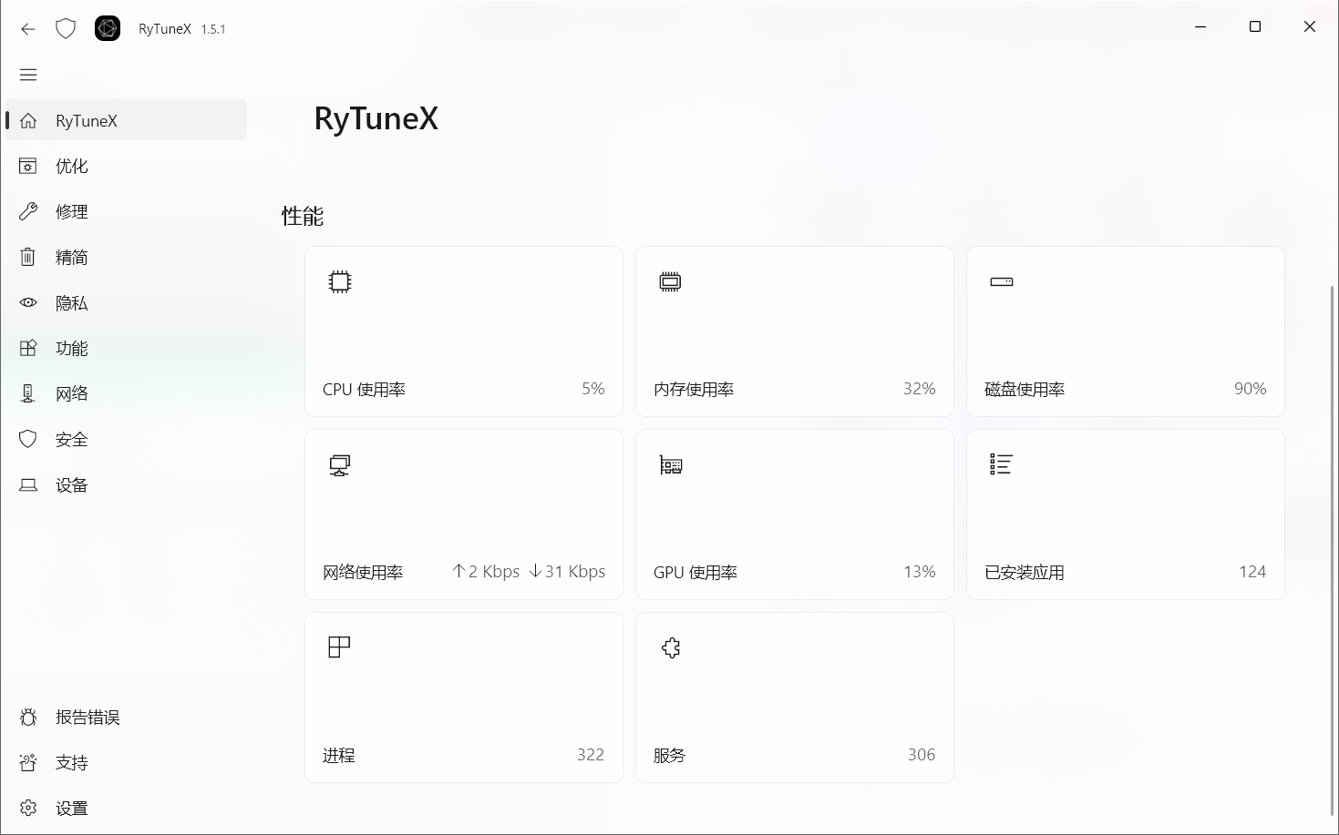Open the 优化 (Optimize) section icon

coord(27,166)
